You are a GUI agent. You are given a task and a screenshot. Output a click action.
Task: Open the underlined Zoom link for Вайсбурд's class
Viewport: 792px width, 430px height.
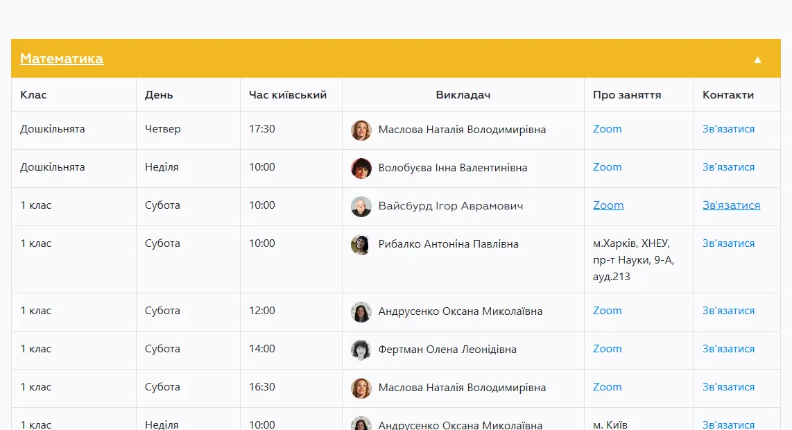(608, 205)
